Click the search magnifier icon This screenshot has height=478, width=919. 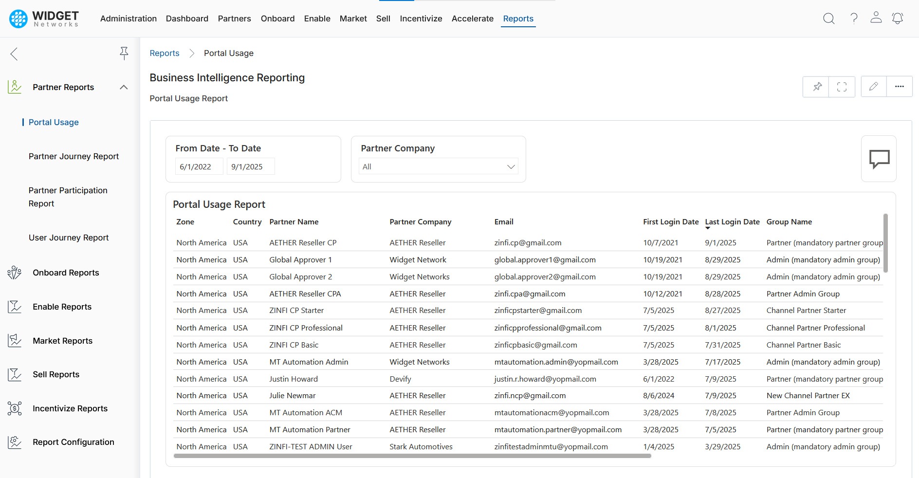[828, 18]
